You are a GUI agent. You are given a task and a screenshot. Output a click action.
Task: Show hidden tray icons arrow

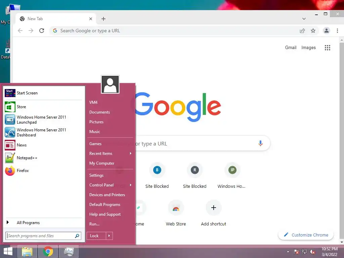pos(288,252)
